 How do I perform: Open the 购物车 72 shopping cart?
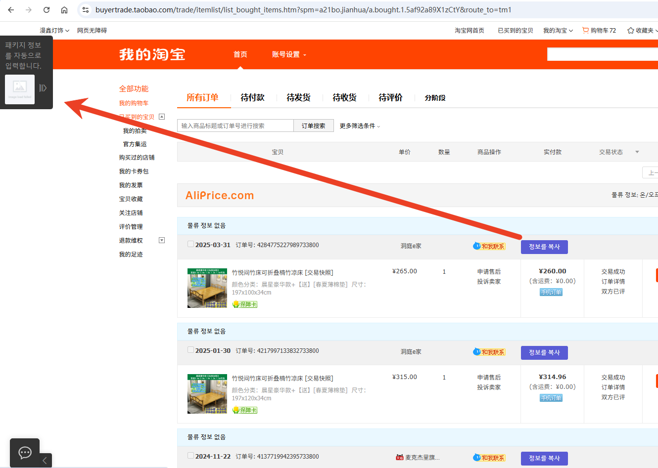599,31
